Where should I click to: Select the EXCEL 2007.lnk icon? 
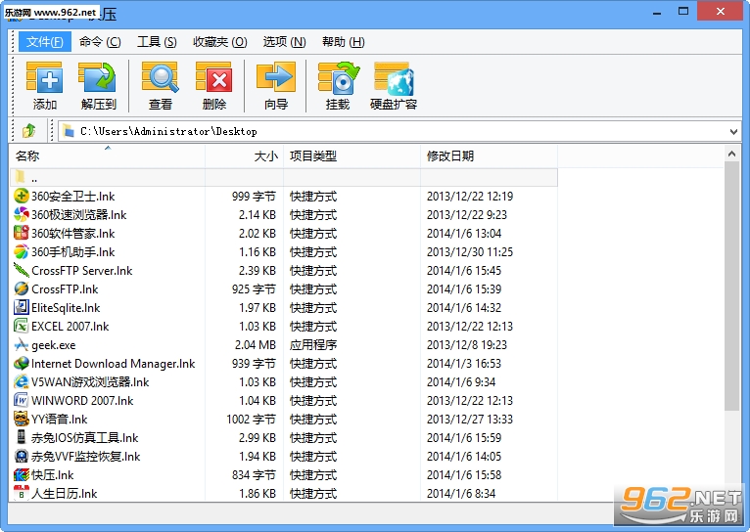pos(21,327)
